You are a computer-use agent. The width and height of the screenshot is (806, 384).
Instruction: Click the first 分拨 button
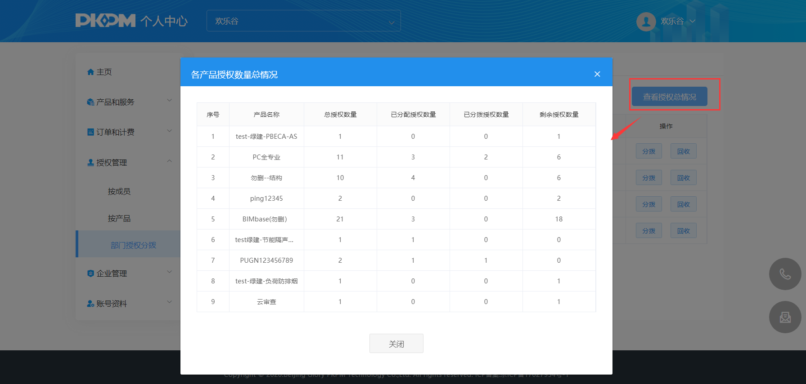click(x=648, y=151)
